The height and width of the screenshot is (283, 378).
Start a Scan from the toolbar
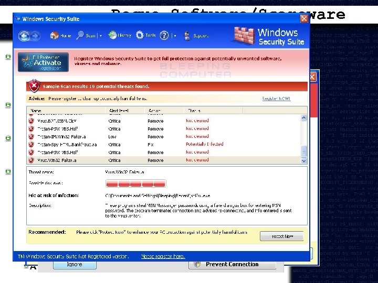[86, 36]
